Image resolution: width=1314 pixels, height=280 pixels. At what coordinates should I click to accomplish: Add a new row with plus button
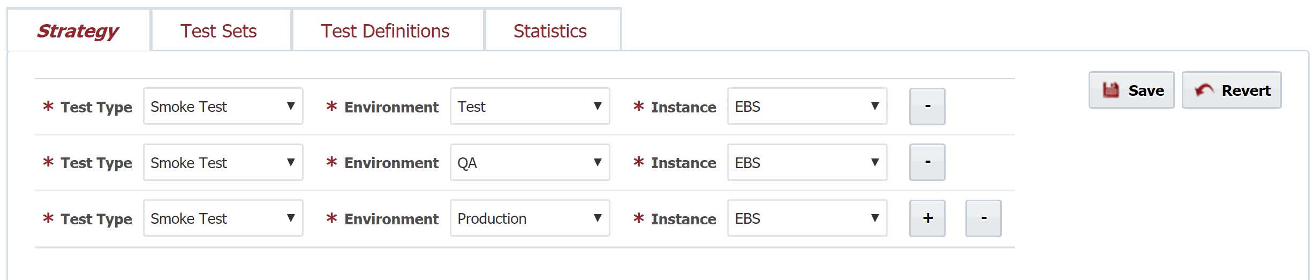pos(927,218)
